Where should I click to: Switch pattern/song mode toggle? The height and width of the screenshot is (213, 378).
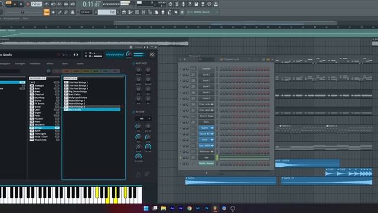9,4
